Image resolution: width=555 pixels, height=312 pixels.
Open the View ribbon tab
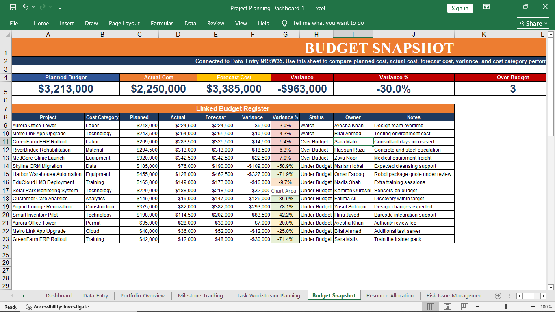click(241, 23)
